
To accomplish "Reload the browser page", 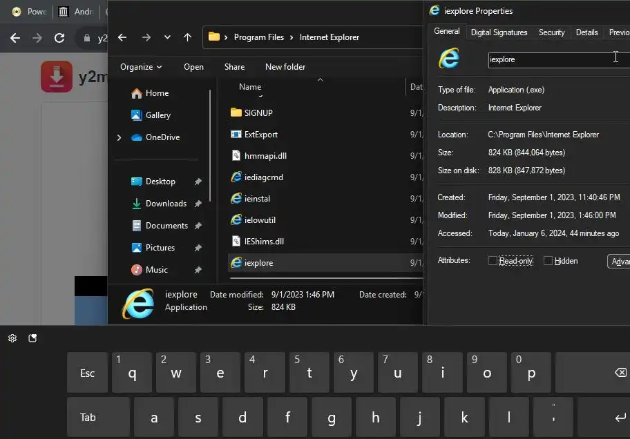I will click(59, 38).
